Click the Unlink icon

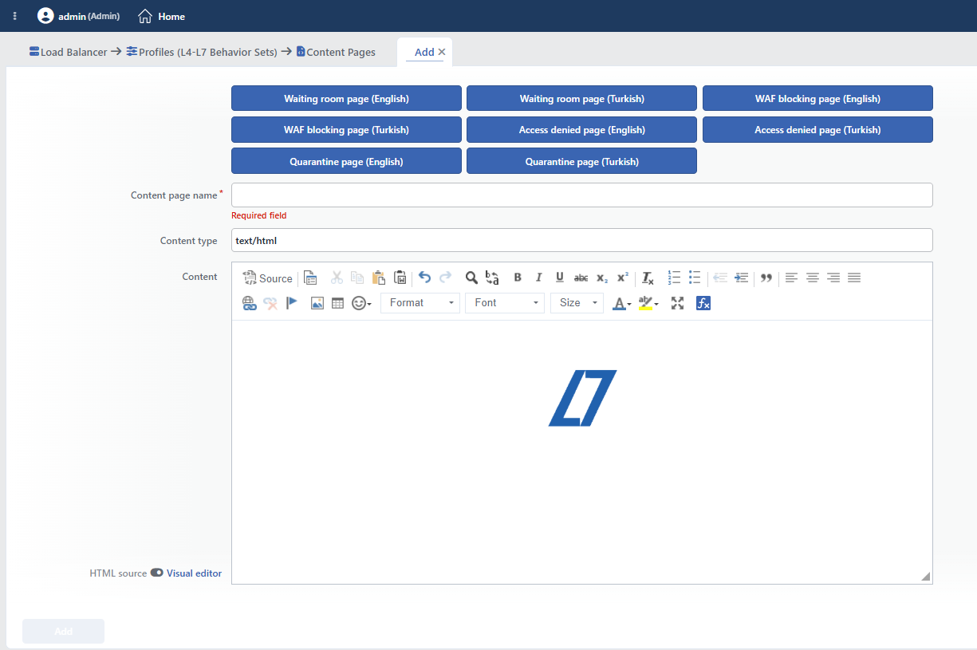[x=270, y=303]
